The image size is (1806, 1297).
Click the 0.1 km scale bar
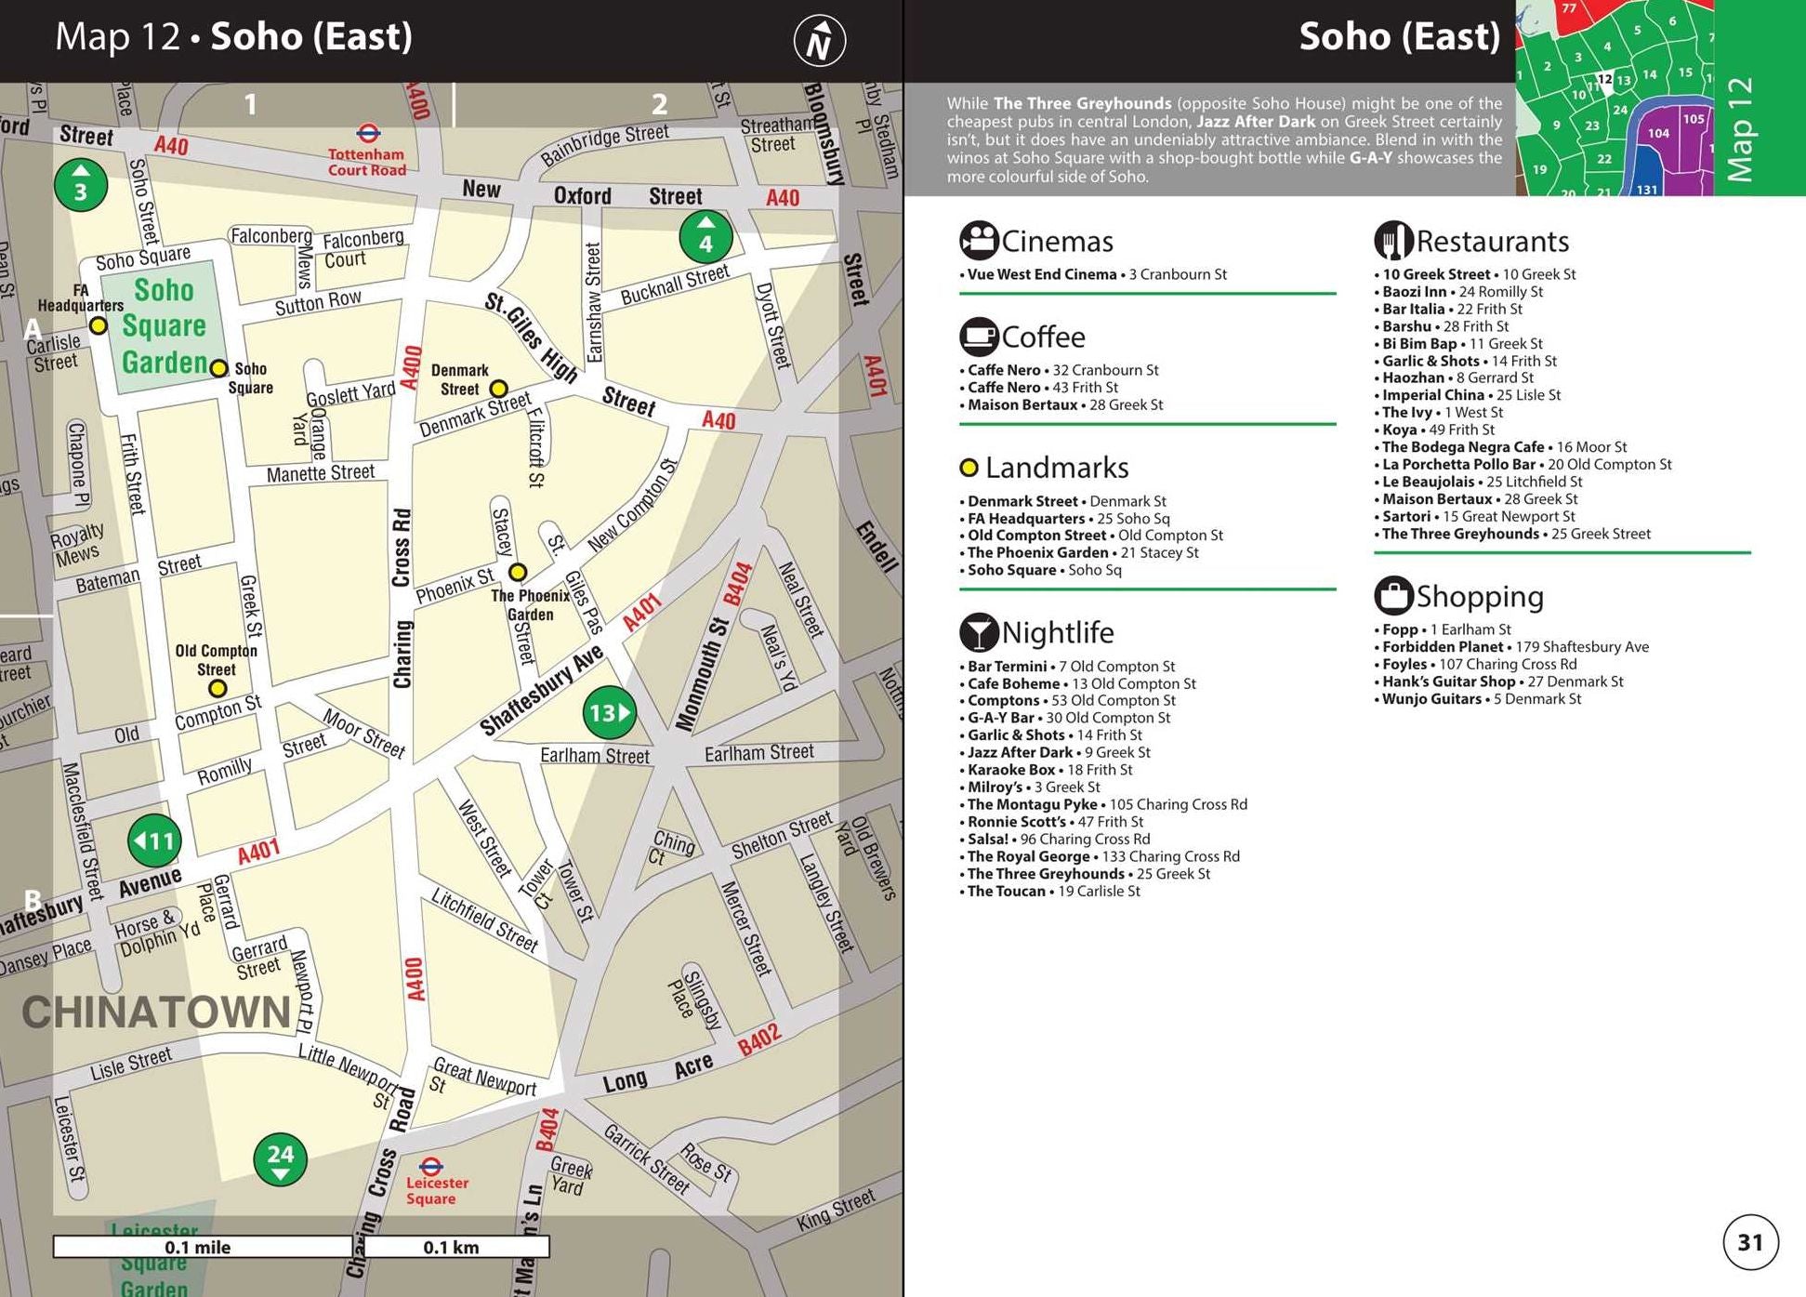(452, 1247)
